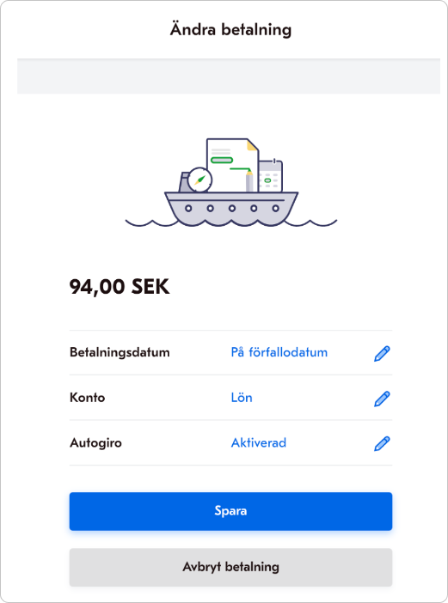The image size is (448, 603).
Task: Click the calendar graphic on the ship
Action: click(271, 175)
